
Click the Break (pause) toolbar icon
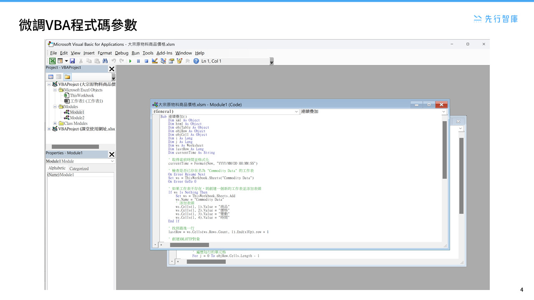point(139,61)
